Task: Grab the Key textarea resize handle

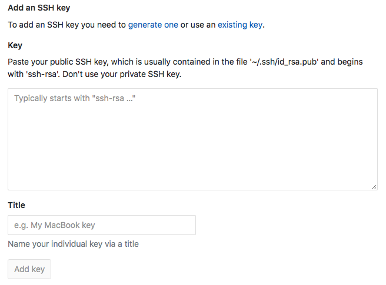Action: 374,187
